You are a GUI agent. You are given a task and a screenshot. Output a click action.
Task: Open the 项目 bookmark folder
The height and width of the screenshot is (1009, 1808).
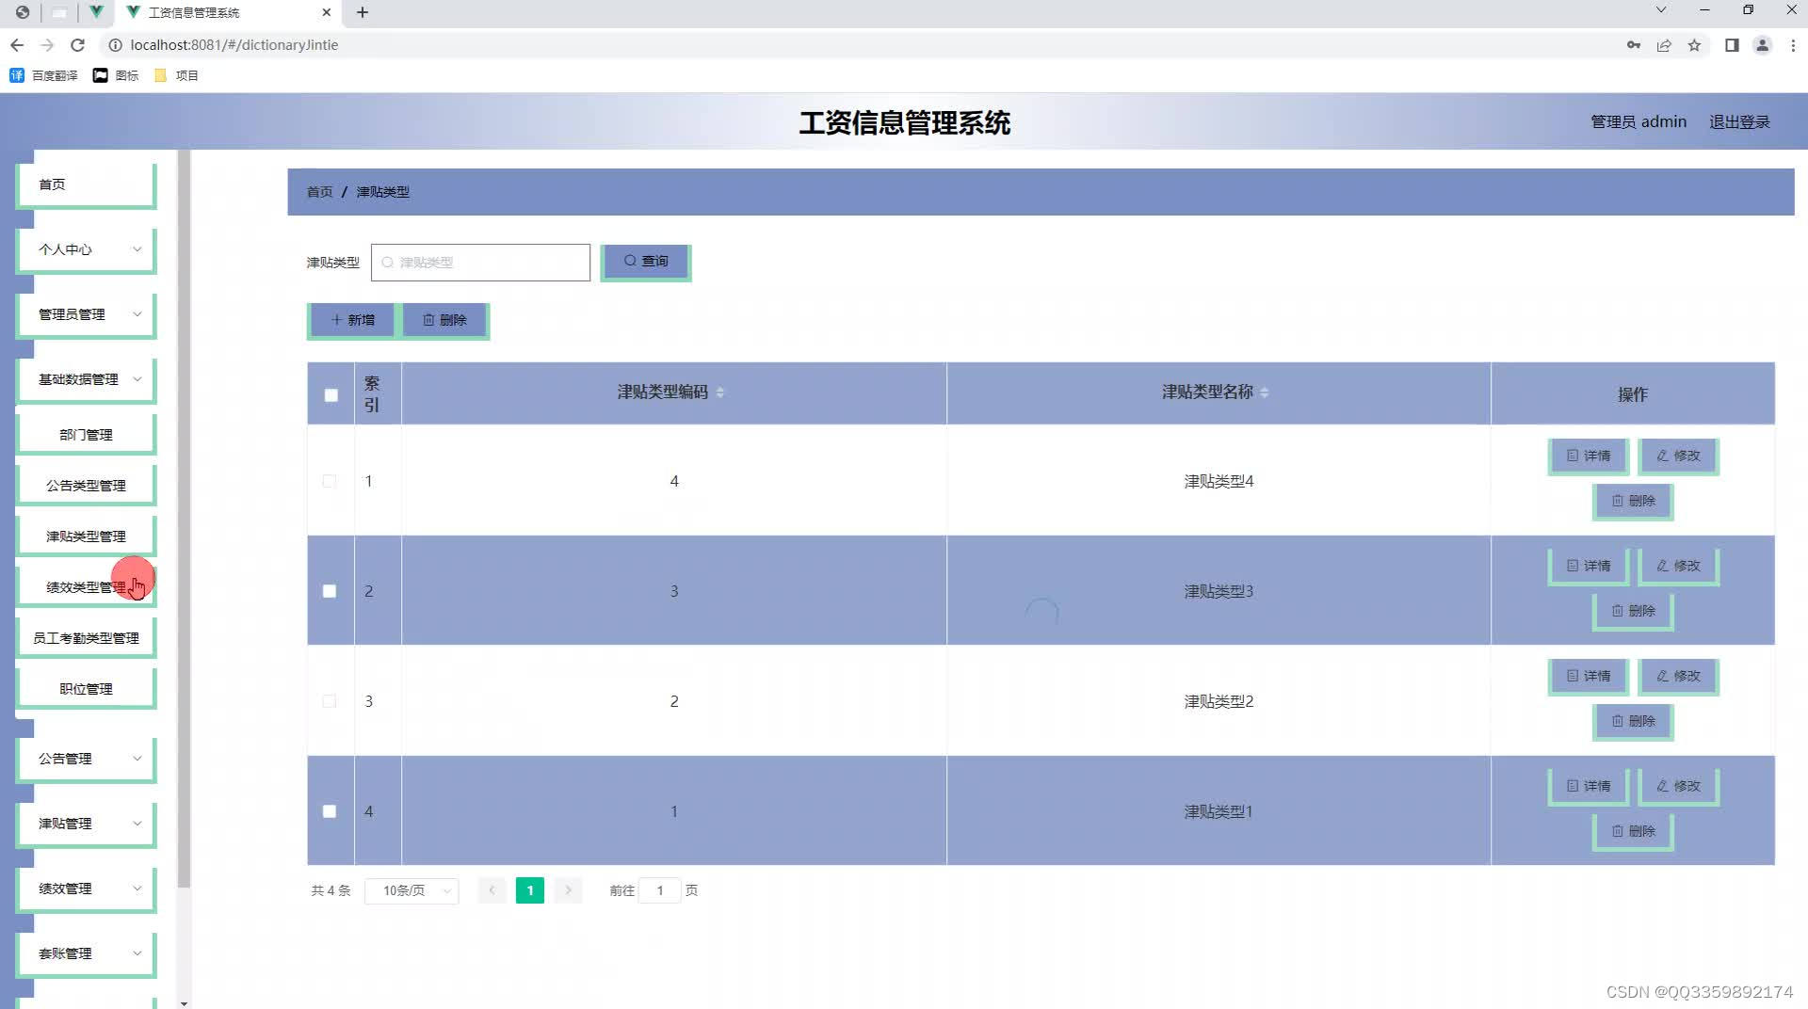[176, 75]
